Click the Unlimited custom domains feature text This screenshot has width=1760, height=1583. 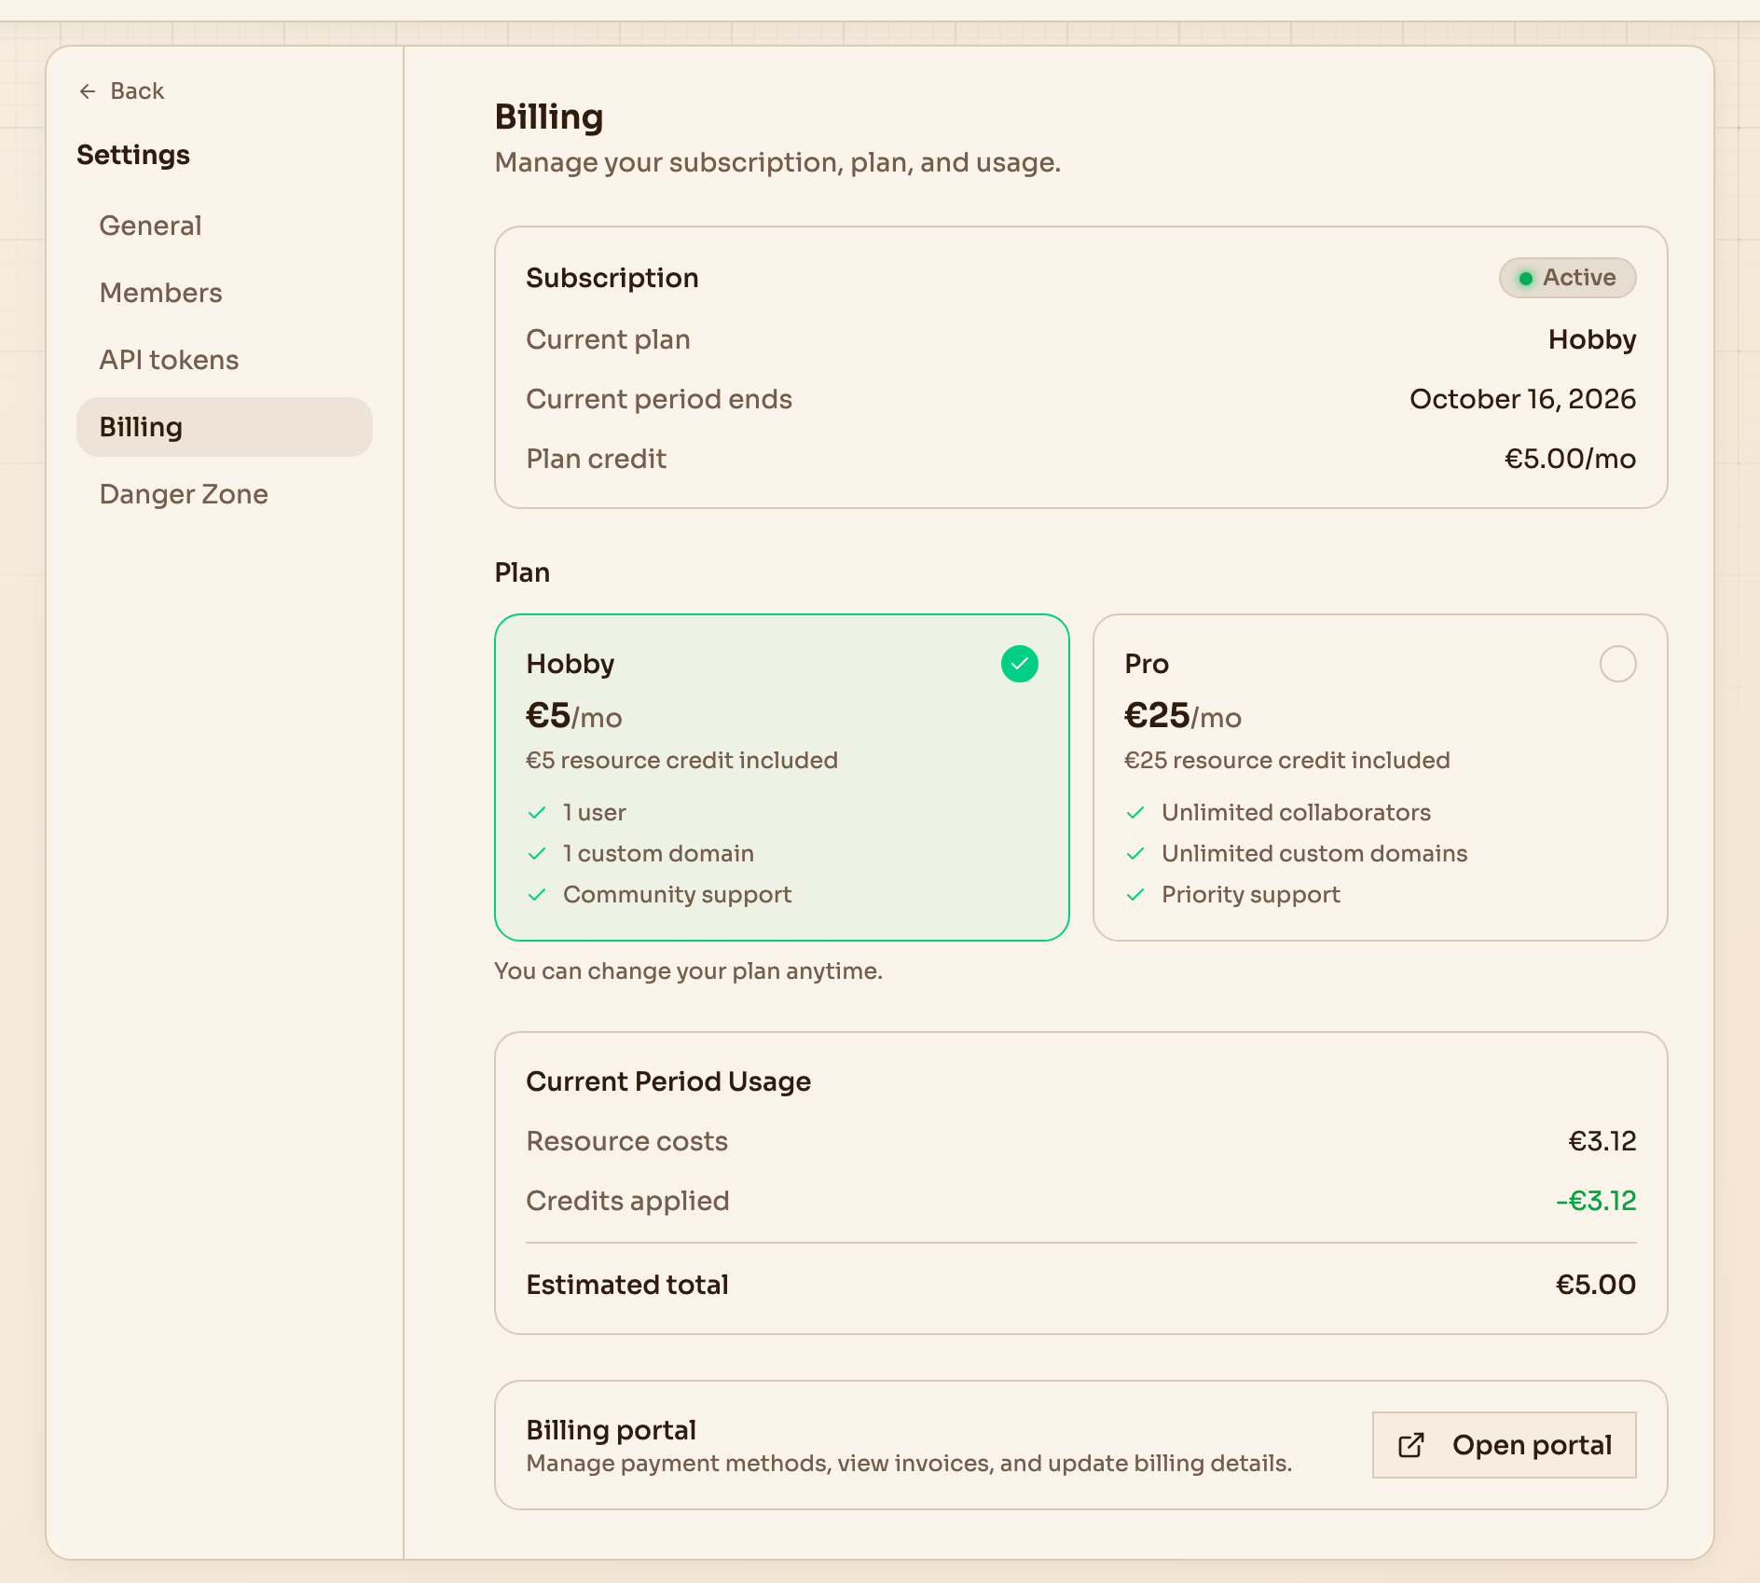(1314, 854)
